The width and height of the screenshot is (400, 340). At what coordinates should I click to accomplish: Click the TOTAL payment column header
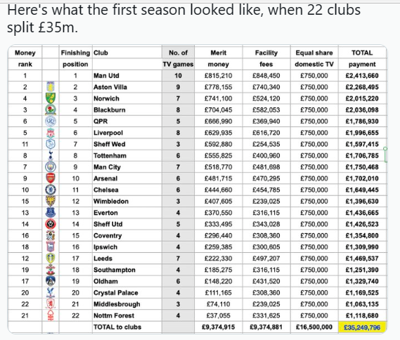[x=362, y=58]
